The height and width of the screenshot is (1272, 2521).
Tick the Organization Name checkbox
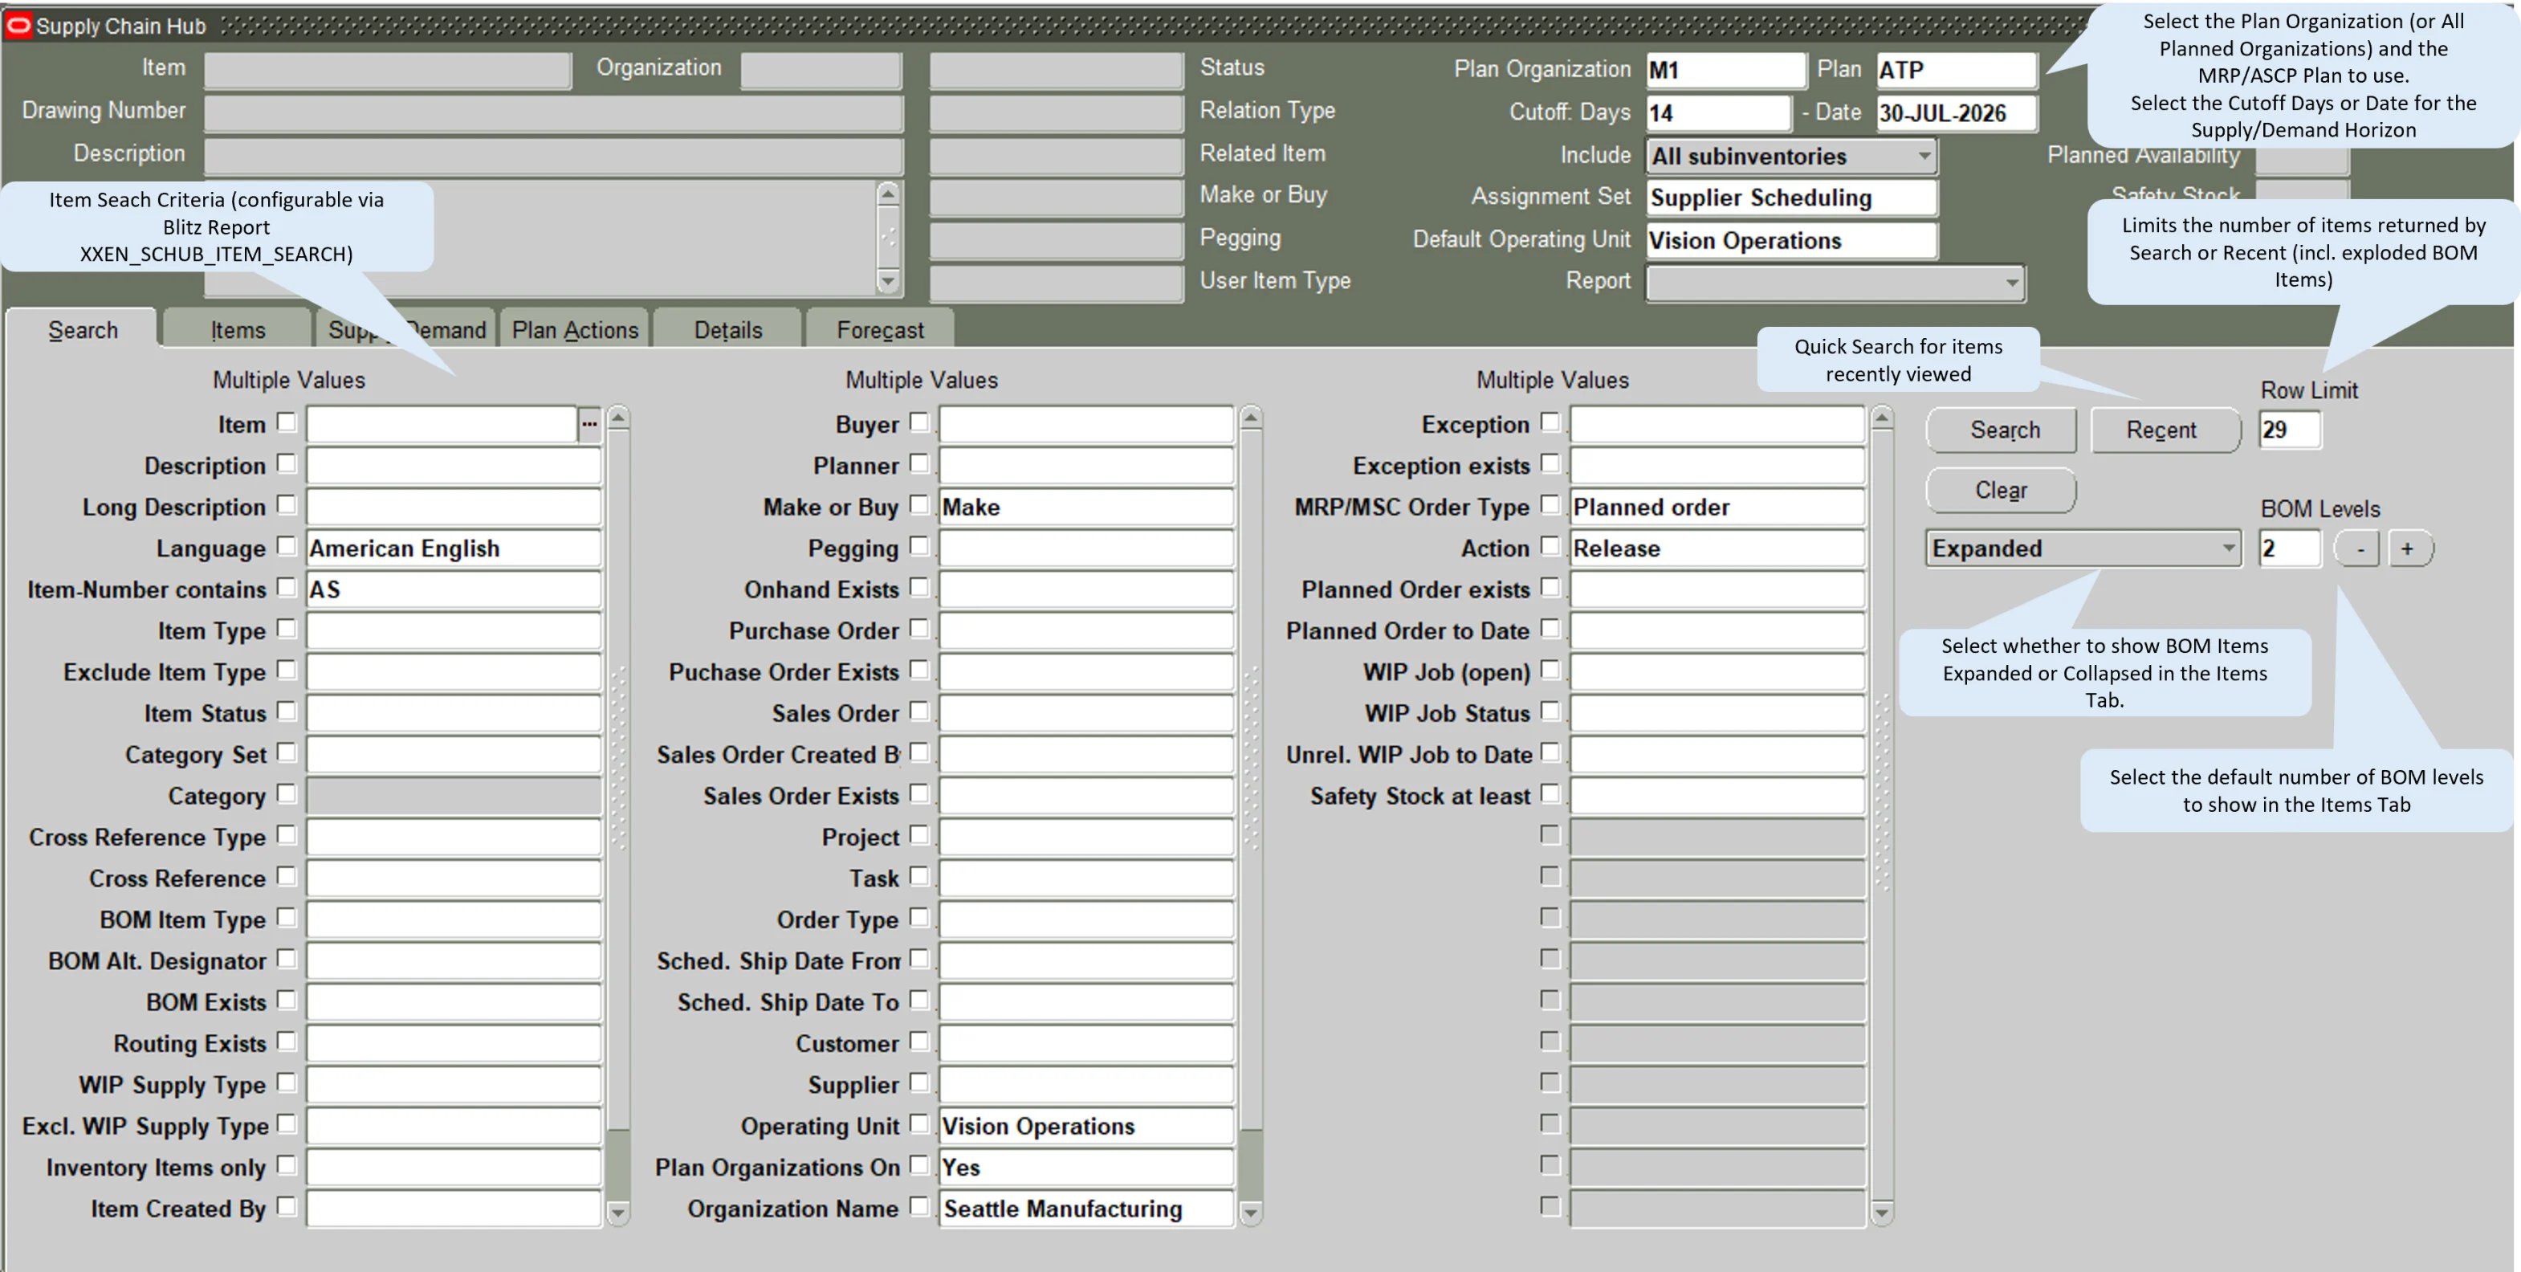pyautogui.click(x=918, y=1205)
